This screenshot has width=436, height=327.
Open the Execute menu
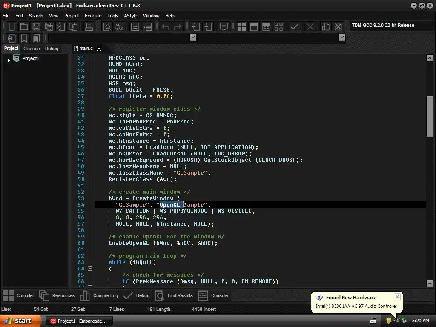[x=93, y=16]
